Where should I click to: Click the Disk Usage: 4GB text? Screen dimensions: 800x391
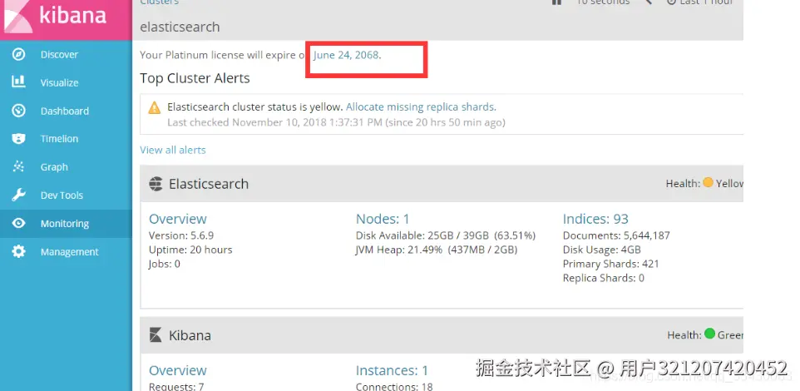pos(601,250)
